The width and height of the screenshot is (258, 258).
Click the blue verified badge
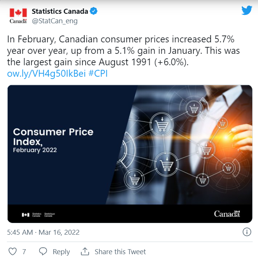click(x=94, y=11)
